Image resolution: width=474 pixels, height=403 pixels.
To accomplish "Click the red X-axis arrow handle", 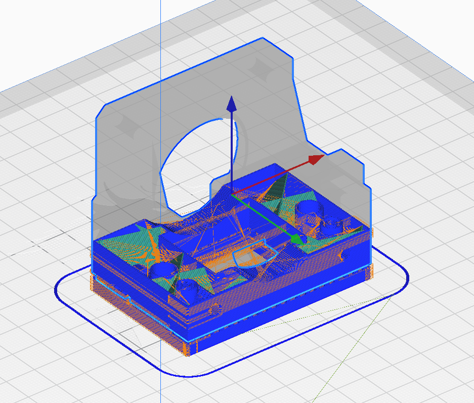I will pyautogui.click(x=316, y=159).
